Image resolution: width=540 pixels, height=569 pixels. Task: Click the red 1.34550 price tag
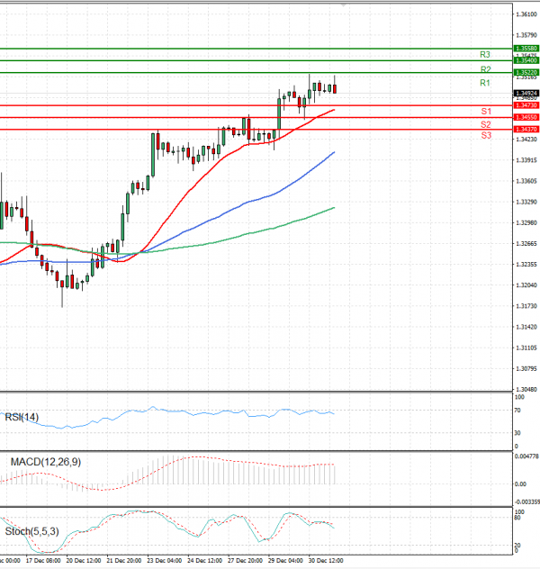point(526,117)
